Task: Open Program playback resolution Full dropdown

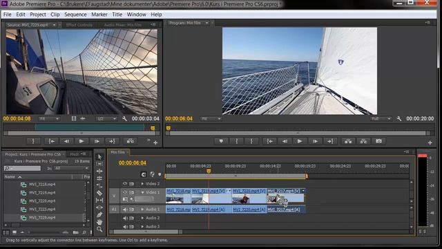Action: (381, 119)
